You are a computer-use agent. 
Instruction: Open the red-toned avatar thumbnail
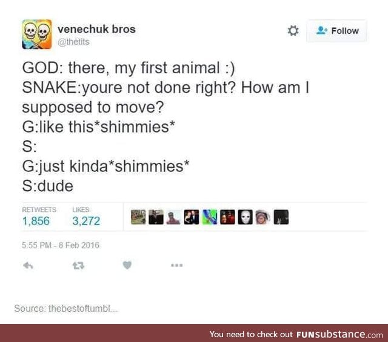click(x=227, y=217)
